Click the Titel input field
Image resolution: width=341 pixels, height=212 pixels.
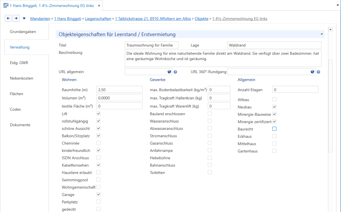[x=151, y=45]
